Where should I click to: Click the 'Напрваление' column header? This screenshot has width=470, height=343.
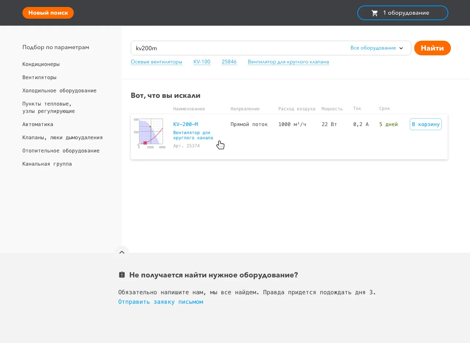[245, 109]
